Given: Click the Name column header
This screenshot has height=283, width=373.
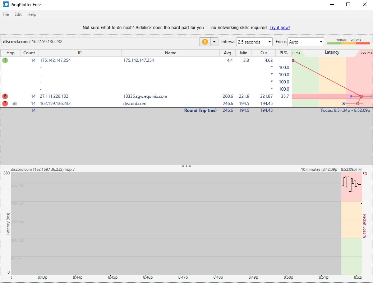Looking at the screenshot, I should click(x=171, y=53).
